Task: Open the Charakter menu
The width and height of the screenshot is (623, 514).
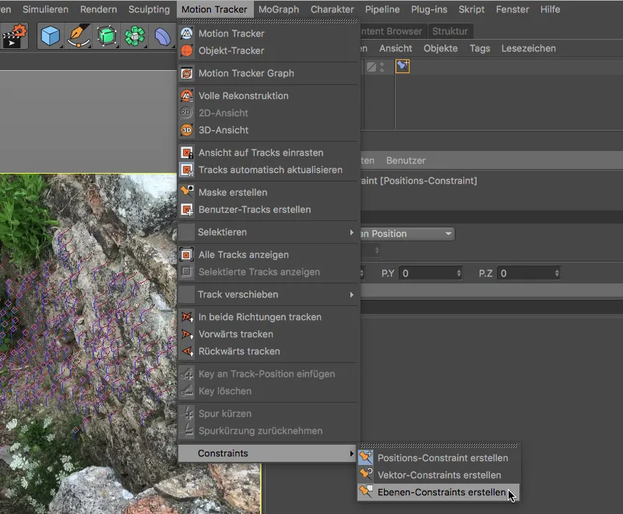Action: [333, 9]
